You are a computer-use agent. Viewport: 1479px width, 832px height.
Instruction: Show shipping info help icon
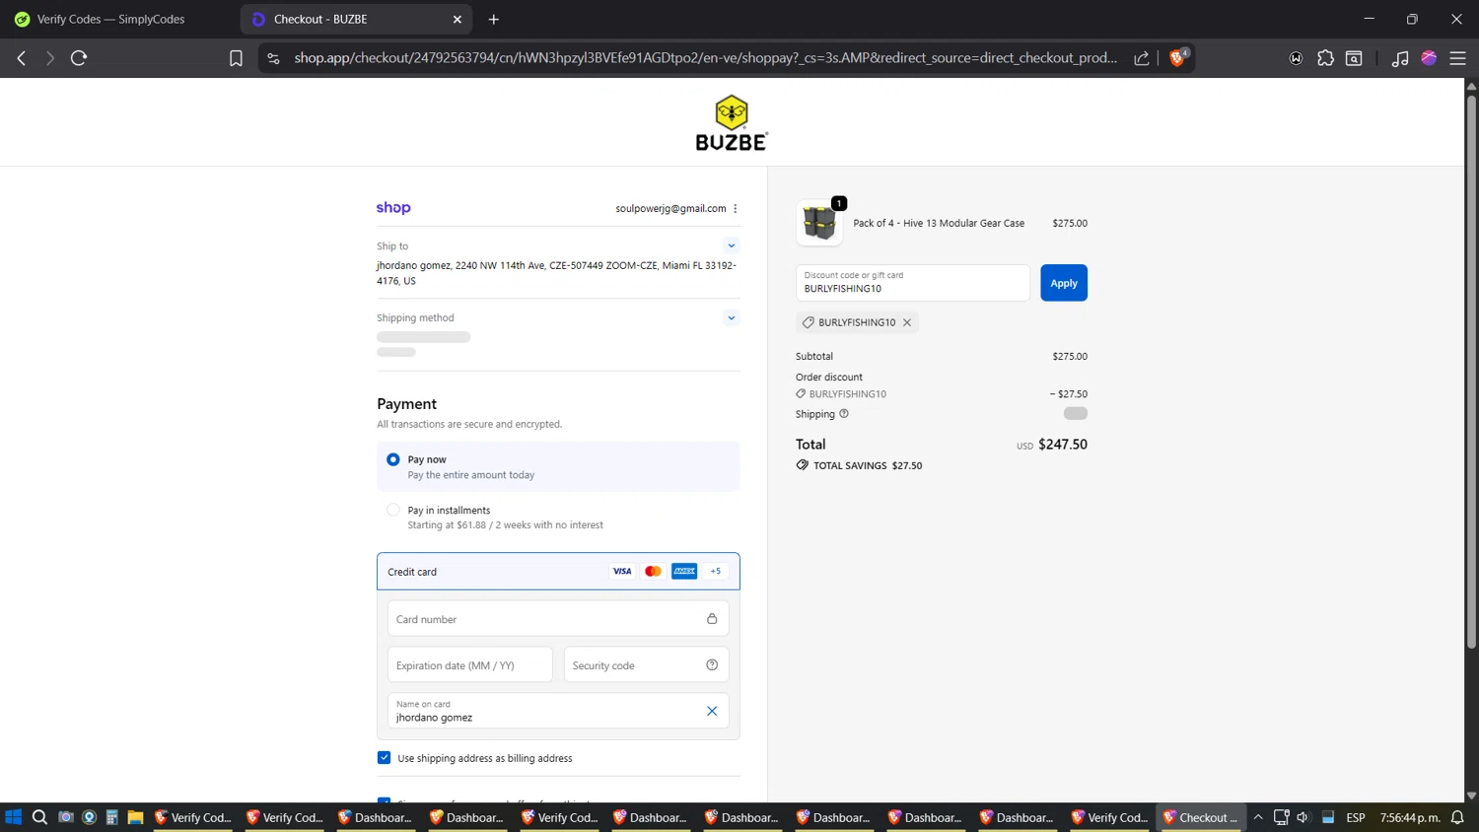click(x=844, y=414)
